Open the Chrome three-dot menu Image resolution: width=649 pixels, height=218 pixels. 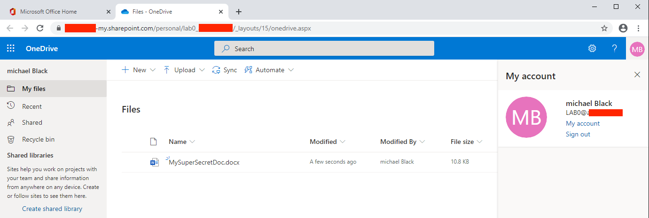[639, 28]
